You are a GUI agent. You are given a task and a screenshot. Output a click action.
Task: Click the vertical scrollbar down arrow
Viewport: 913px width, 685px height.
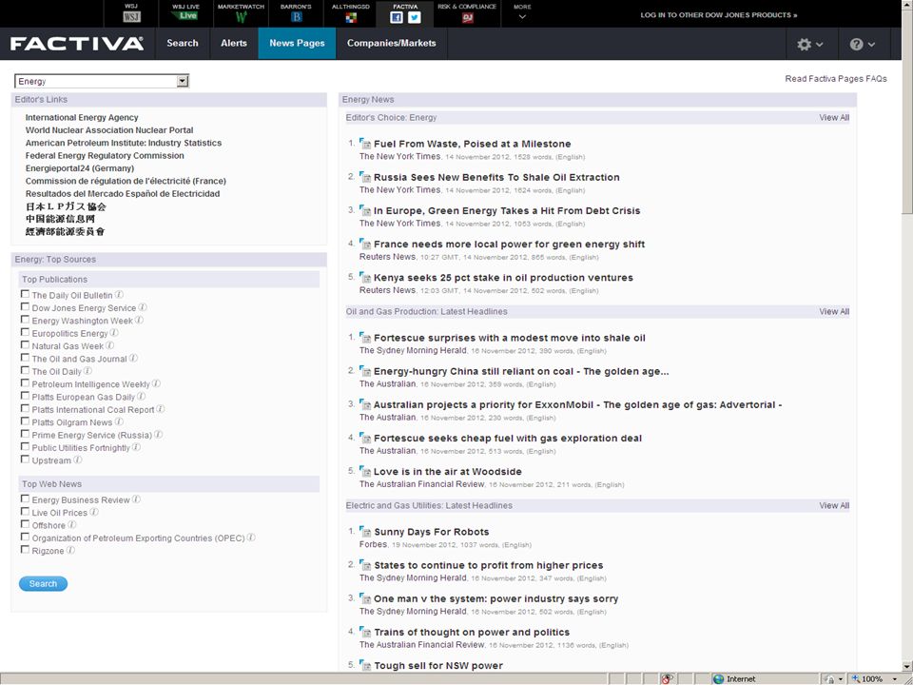point(907,666)
